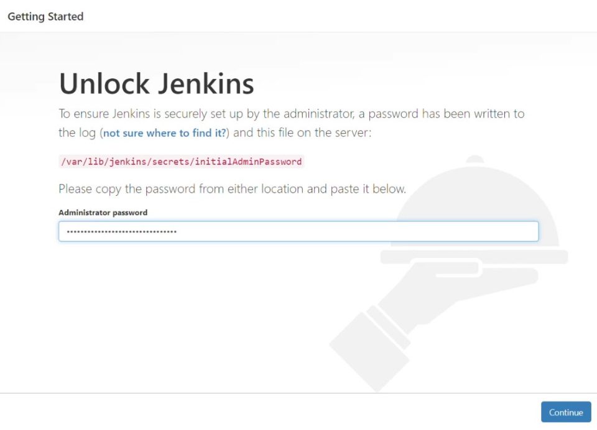Image resolution: width=597 pixels, height=430 pixels.
Task: Click the 'Please copy the password' instruction text
Action: (232, 189)
